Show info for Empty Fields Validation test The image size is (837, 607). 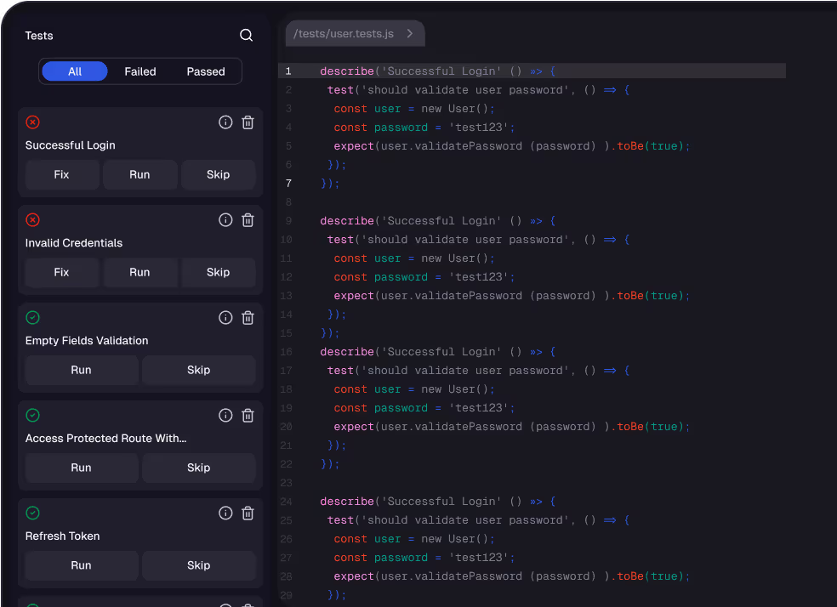pyautogui.click(x=225, y=317)
